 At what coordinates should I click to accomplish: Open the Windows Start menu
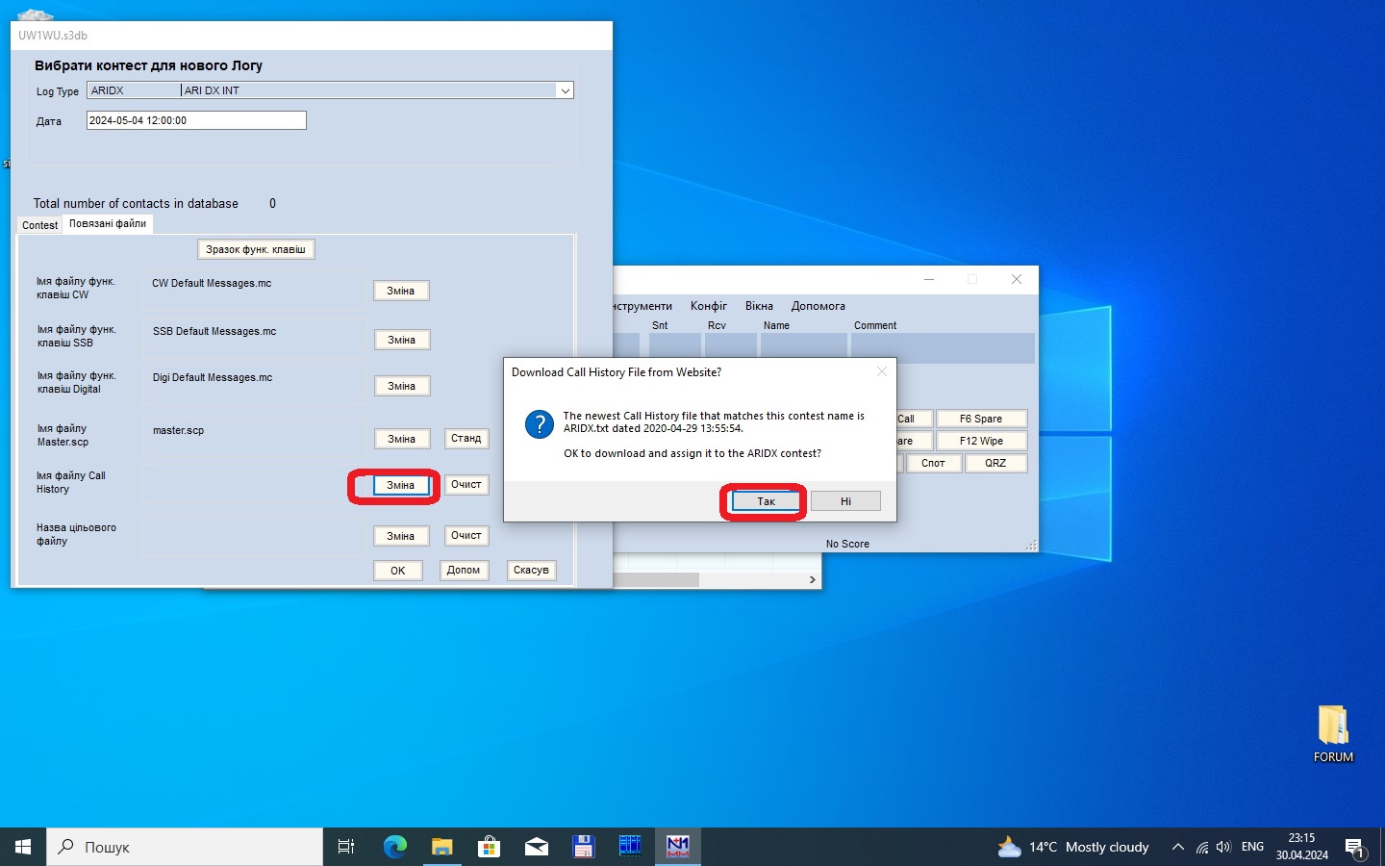point(23,847)
